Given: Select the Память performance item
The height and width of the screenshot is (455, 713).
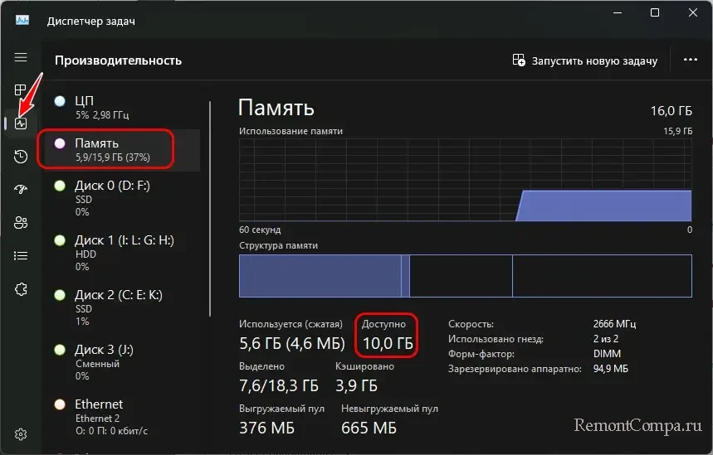Looking at the screenshot, I should [123, 149].
